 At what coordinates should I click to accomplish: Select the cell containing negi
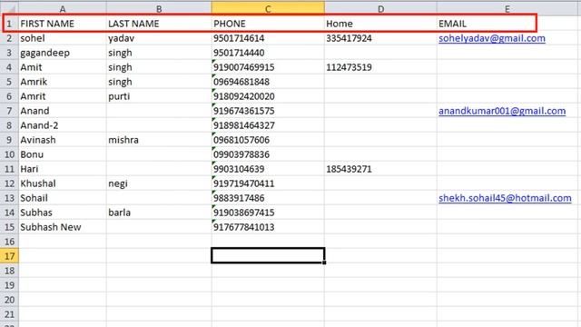tap(159, 183)
